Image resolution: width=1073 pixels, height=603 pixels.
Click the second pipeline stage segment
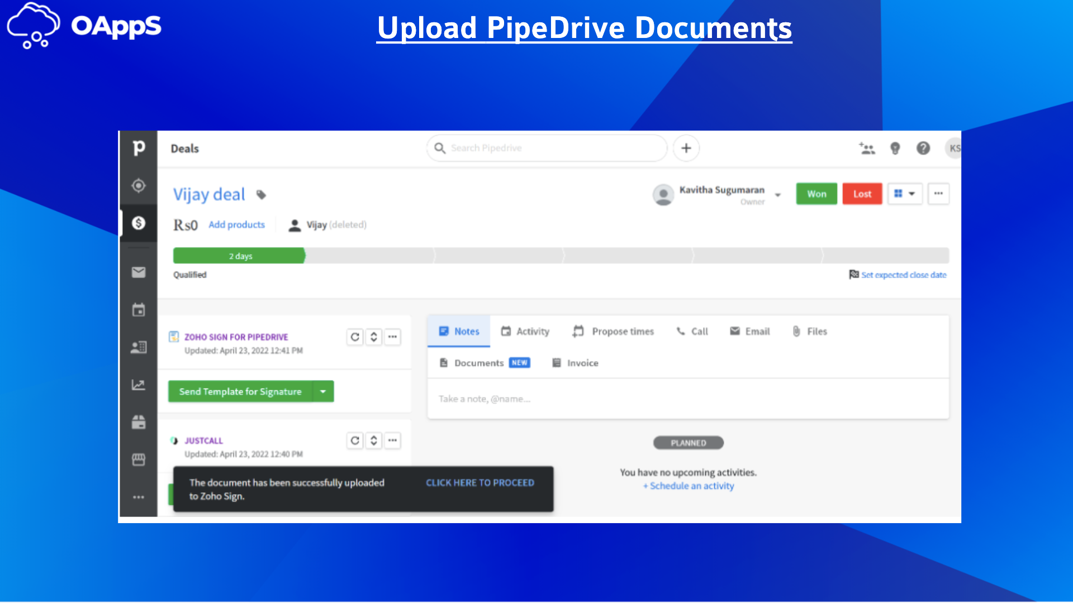pos(370,256)
